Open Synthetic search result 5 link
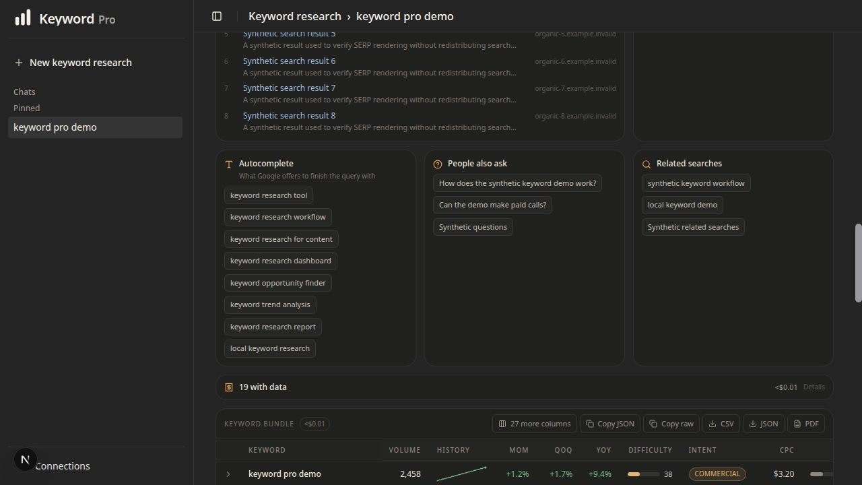Image resolution: width=862 pixels, height=485 pixels. click(x=289, y=34)
